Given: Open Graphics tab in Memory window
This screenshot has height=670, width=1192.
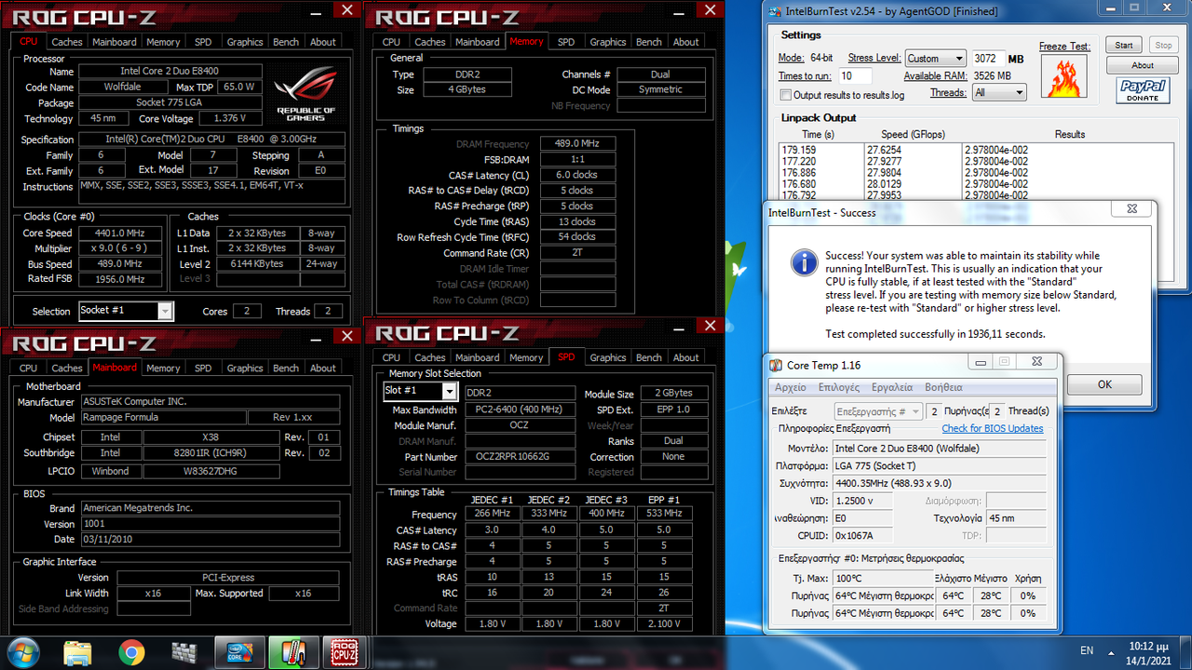Looking at the screenshot, I should pos(608,42).
